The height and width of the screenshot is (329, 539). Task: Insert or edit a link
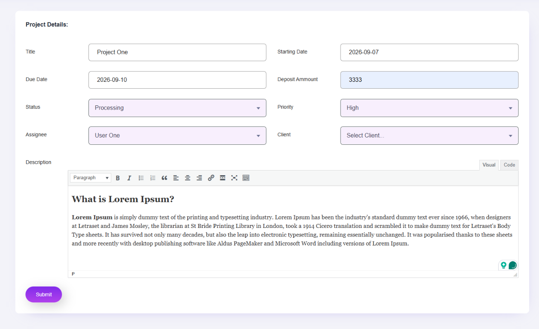click(211, 178)
